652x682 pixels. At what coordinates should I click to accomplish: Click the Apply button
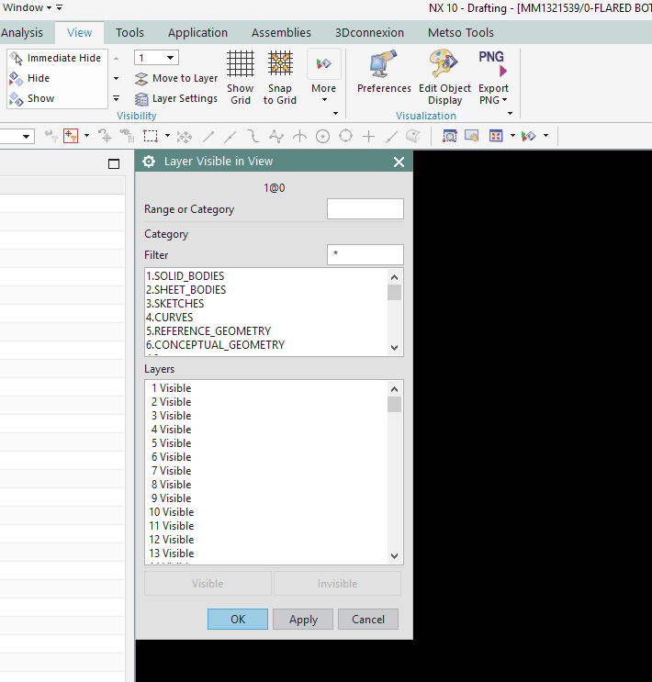[303, 619]
